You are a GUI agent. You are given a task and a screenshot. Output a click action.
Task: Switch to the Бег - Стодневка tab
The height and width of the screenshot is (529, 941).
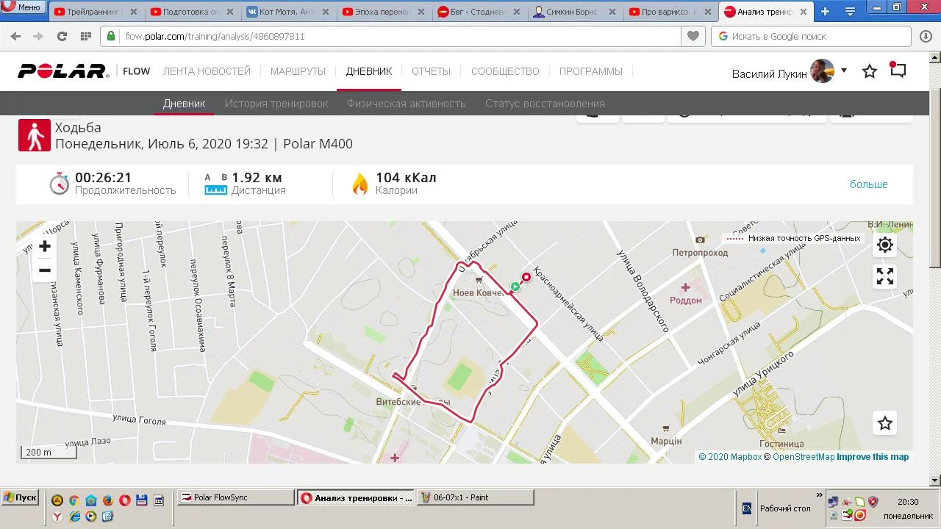480,12
